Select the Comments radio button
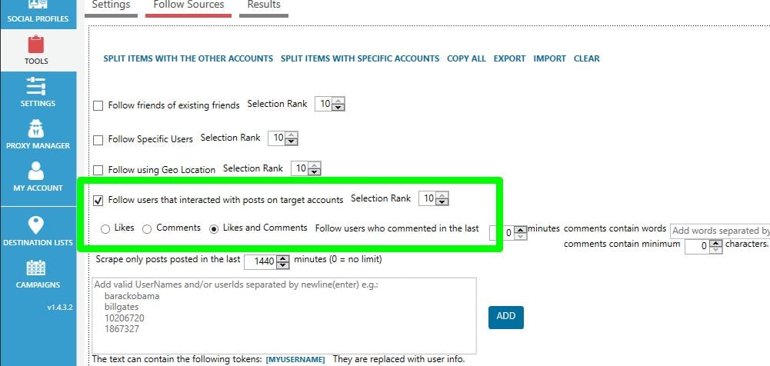Image resolution: width=770 pixels, height=366 pixels. tap(147, 229)
